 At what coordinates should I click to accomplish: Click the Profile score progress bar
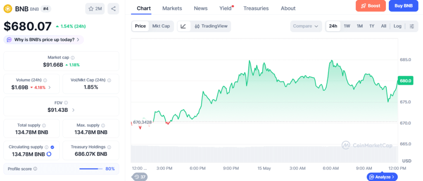pyautogui.click(x=91, y=169)
